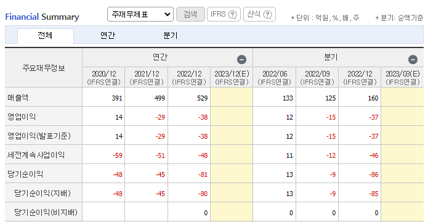Screen dimensions: 428x222
Task: Click the 세전계속사업이익 value -51
Action: [x=160, y=155]
